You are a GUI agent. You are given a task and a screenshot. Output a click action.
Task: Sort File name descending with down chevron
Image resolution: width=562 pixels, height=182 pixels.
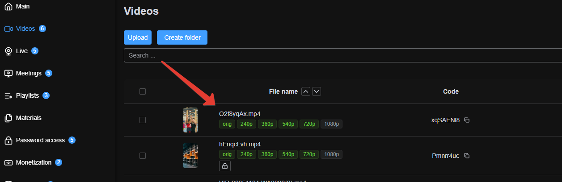[x=317, y=91]
